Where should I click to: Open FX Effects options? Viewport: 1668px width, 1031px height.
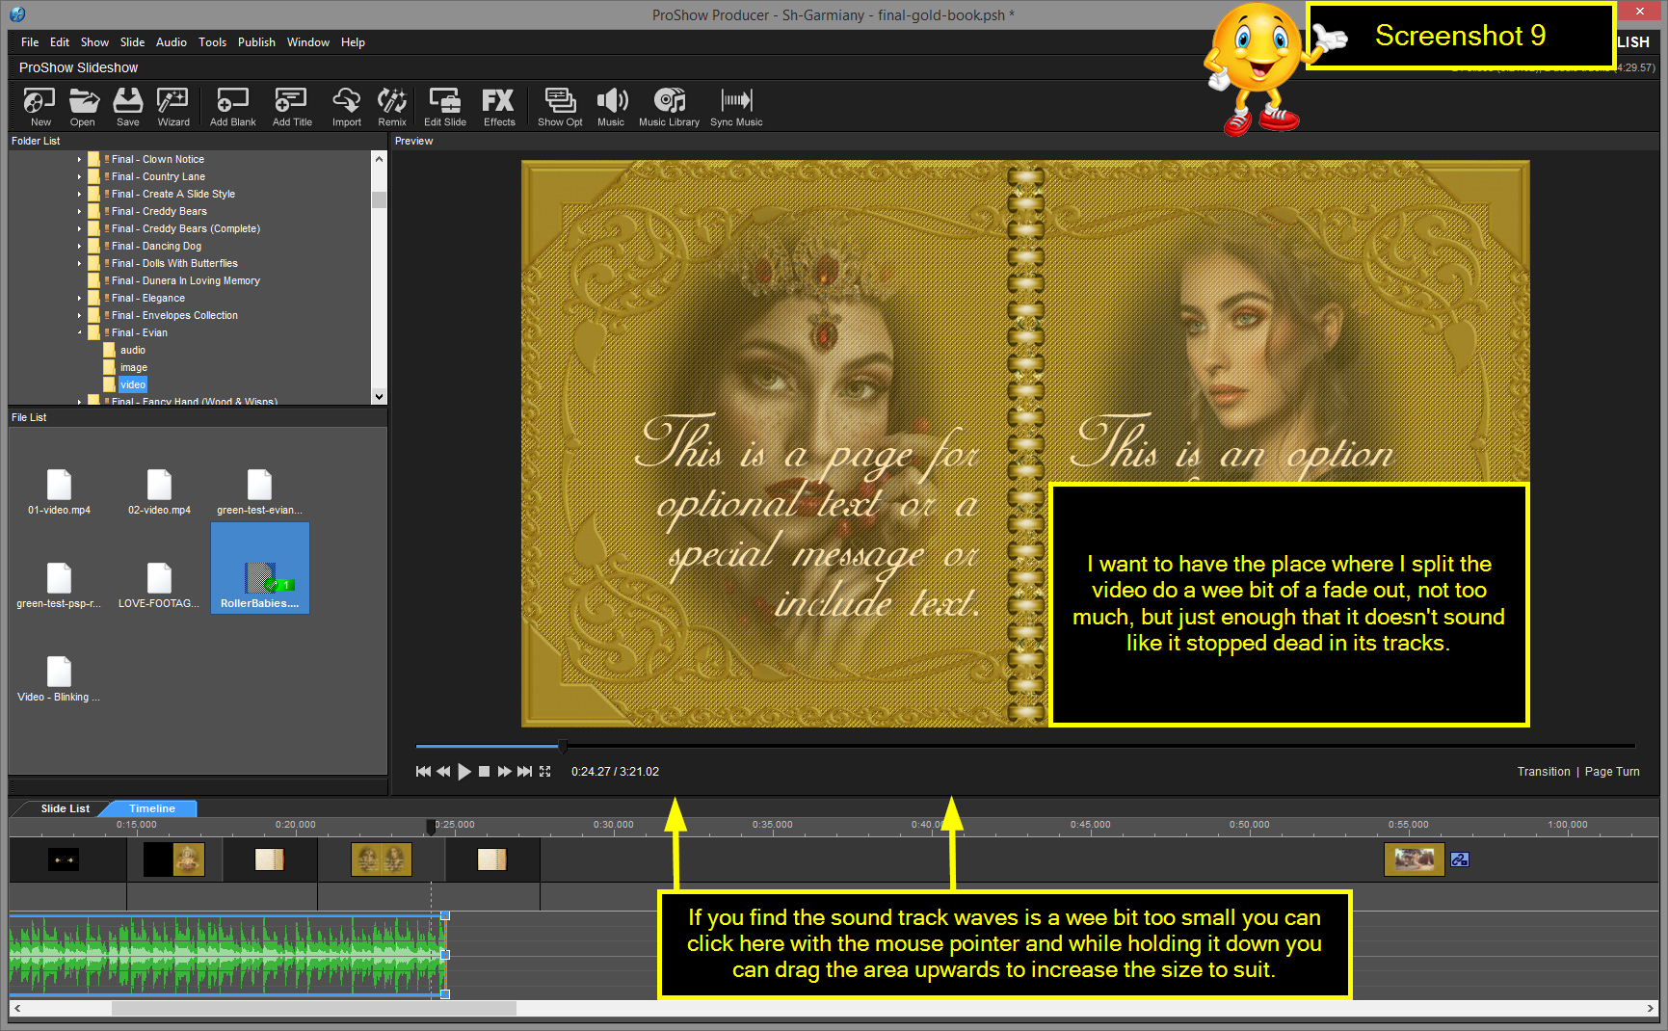pos(499,106)
